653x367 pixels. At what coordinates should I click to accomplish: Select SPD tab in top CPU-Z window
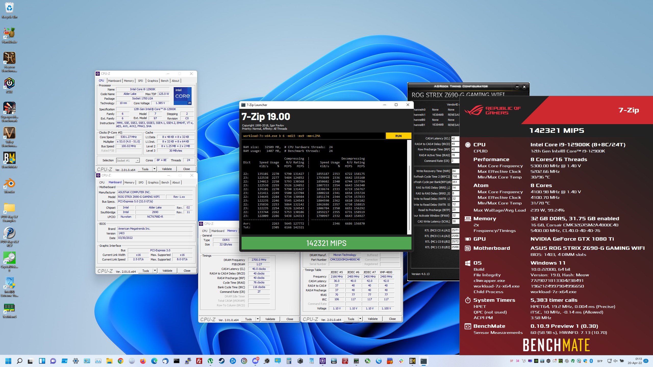[x=141, y=81]
